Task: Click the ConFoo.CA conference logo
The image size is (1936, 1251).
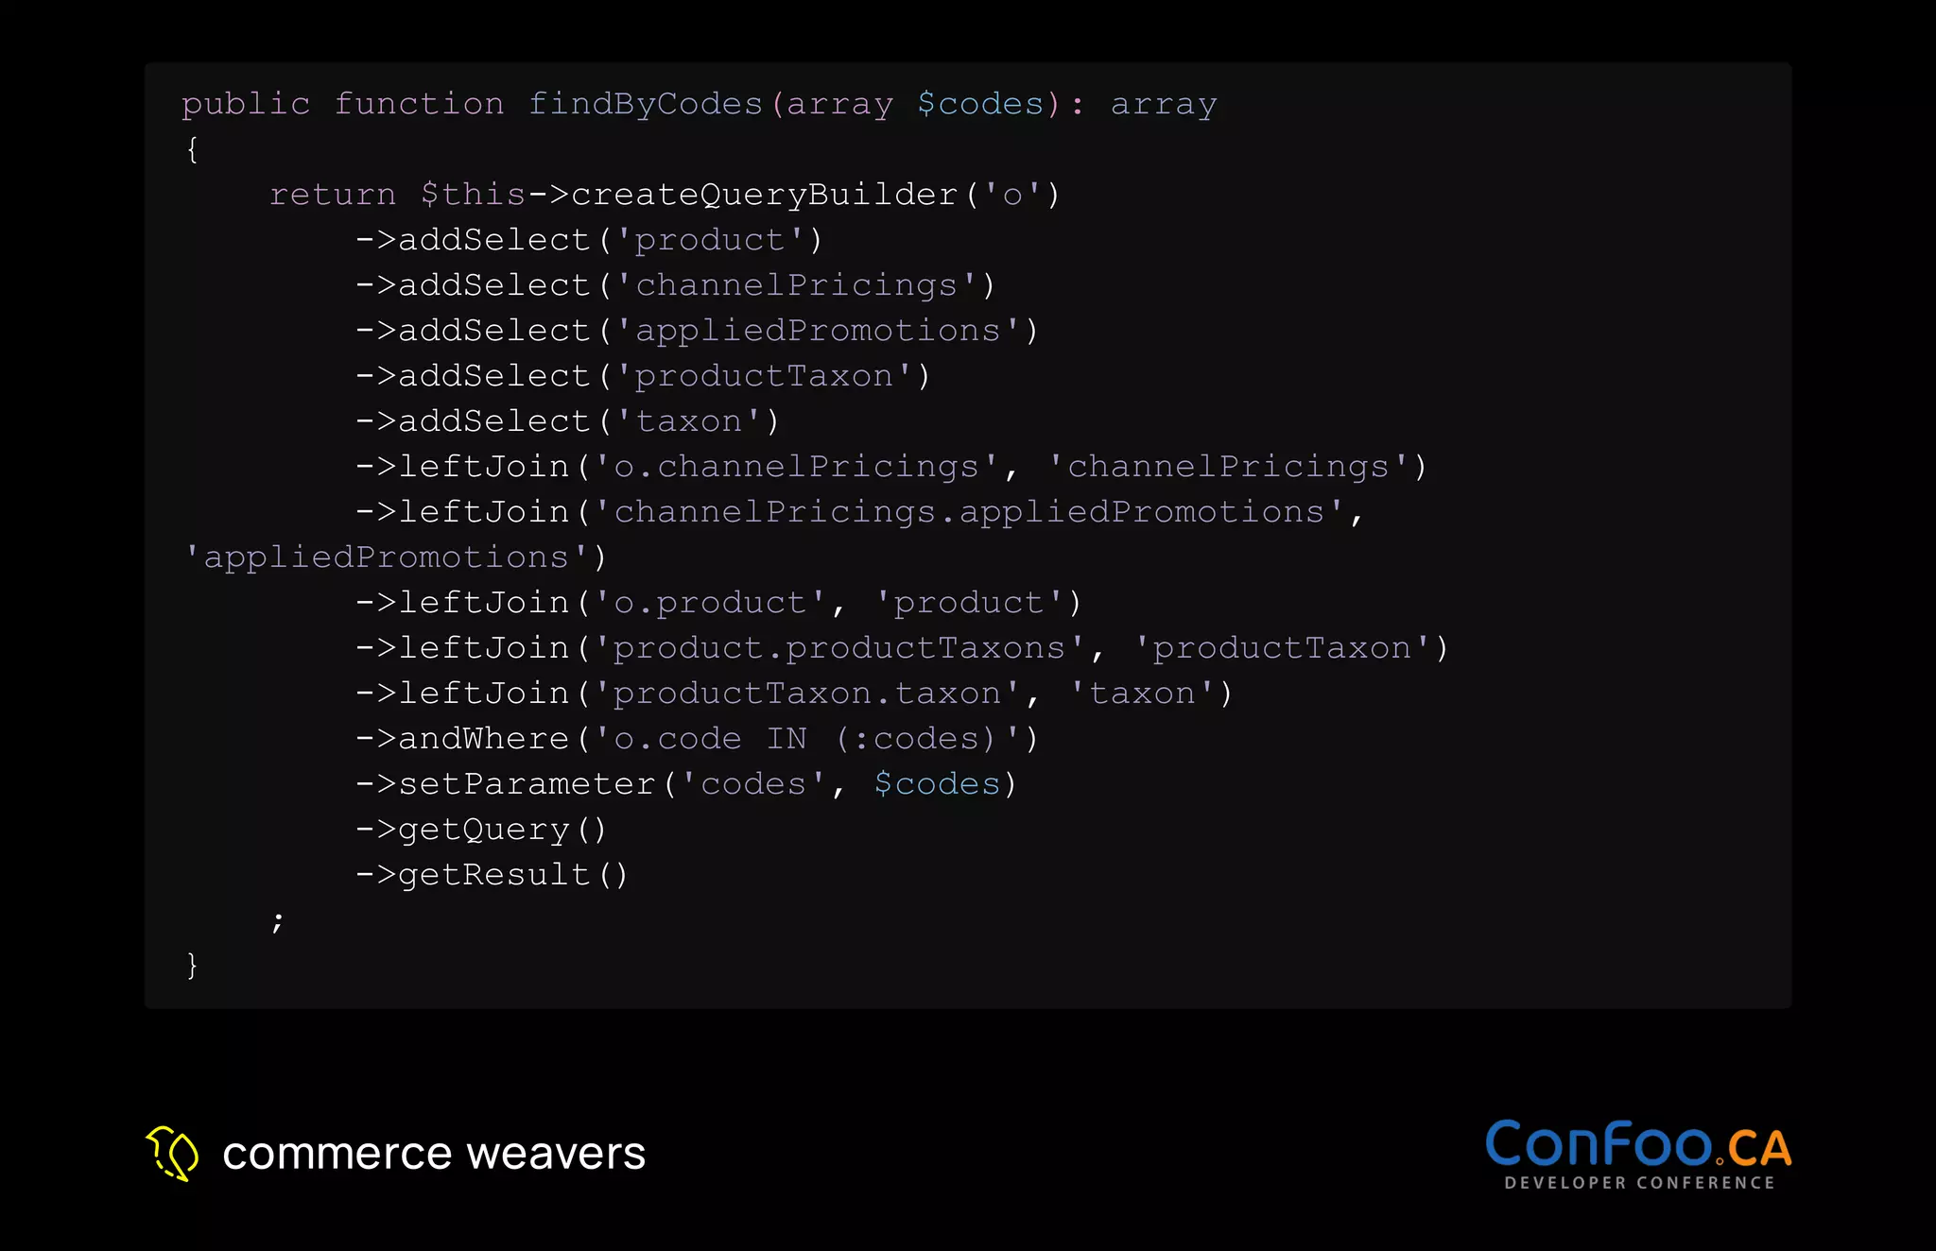Action: pyautogui.click(x=1638, y=1155)
